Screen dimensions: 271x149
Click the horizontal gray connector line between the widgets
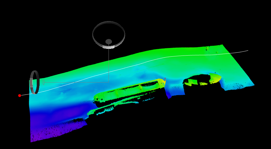[77, 82]
